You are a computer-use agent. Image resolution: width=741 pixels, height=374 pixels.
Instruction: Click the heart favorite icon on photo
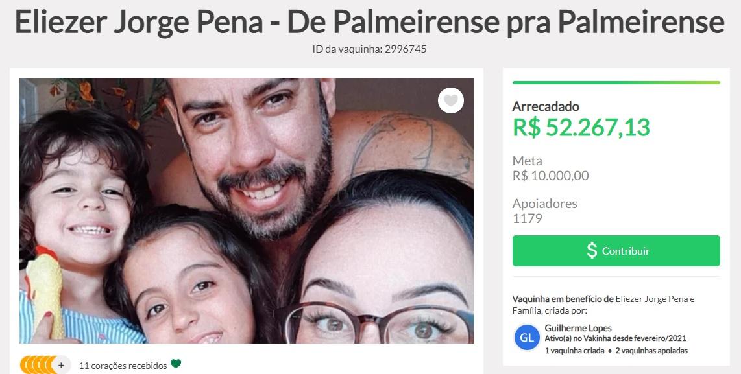[x=451, y=100]
